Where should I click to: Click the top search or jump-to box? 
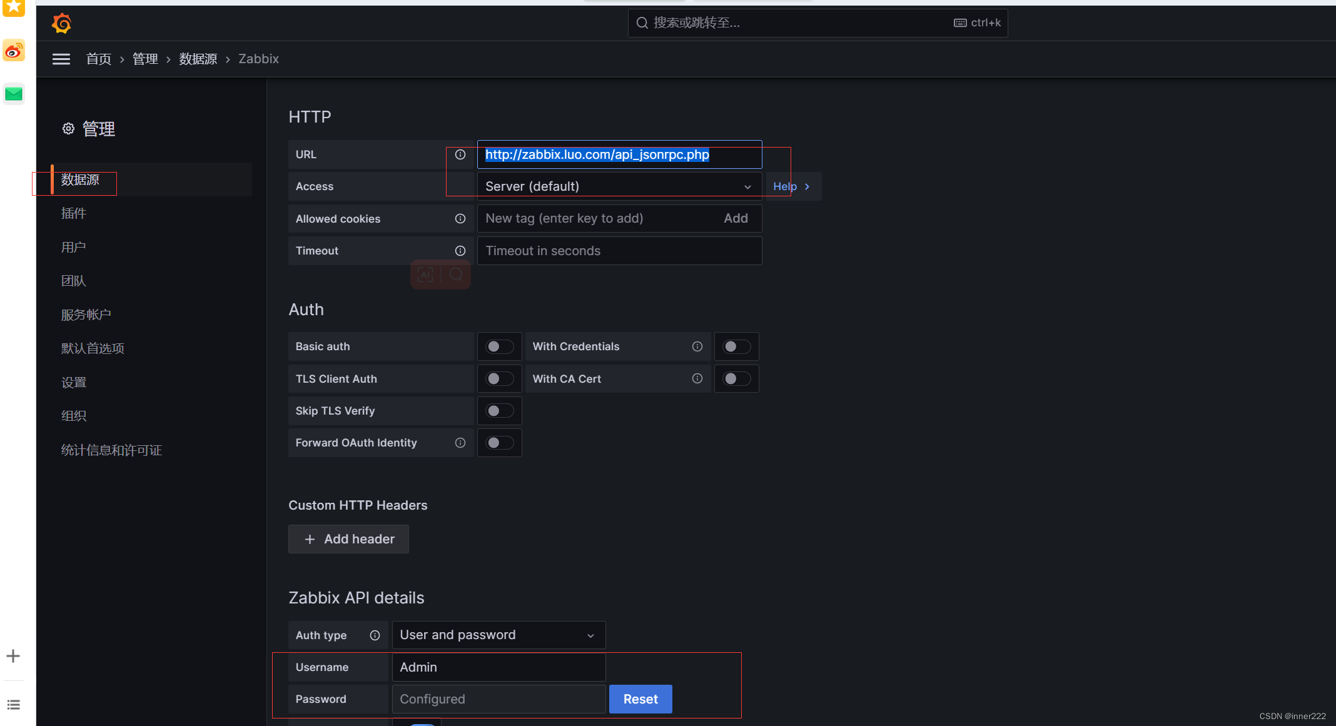817,23
